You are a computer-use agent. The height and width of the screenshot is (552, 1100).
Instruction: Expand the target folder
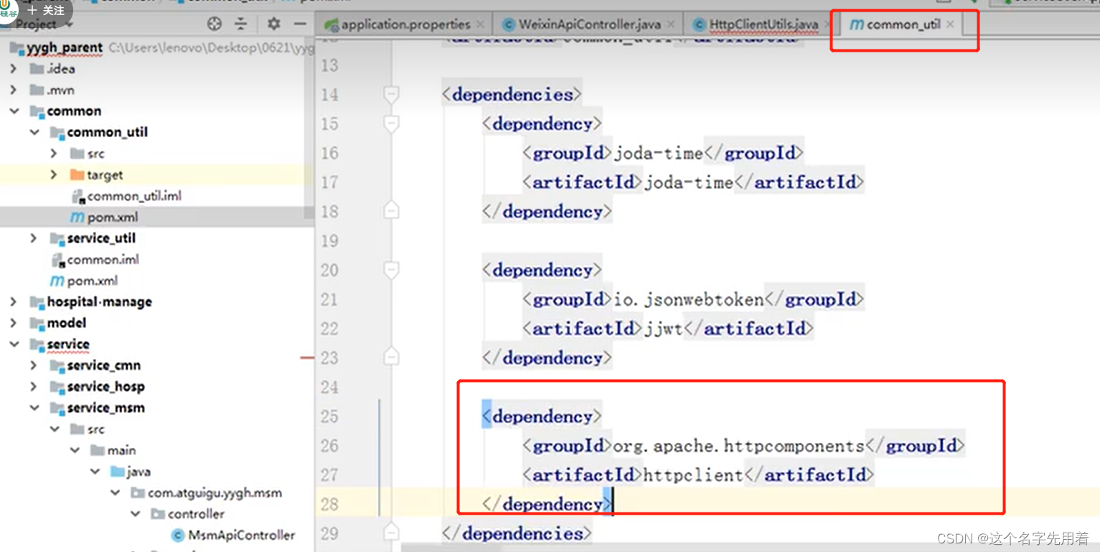click(54, 174)
